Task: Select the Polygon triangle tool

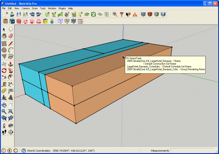Action: pyautogui.click(x=4, y=56)
